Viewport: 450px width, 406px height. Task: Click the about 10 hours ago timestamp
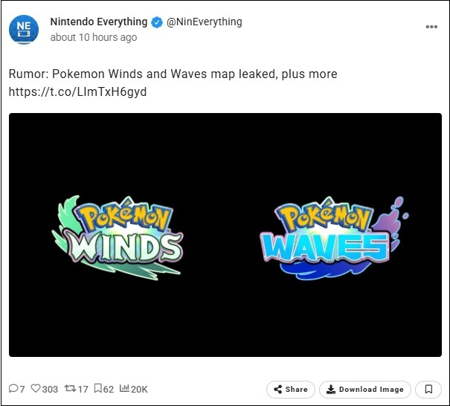click(x=94, y=37)
